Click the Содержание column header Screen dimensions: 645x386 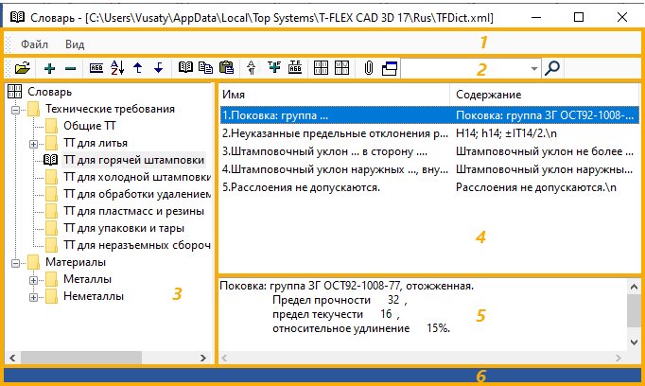(545, 95)
